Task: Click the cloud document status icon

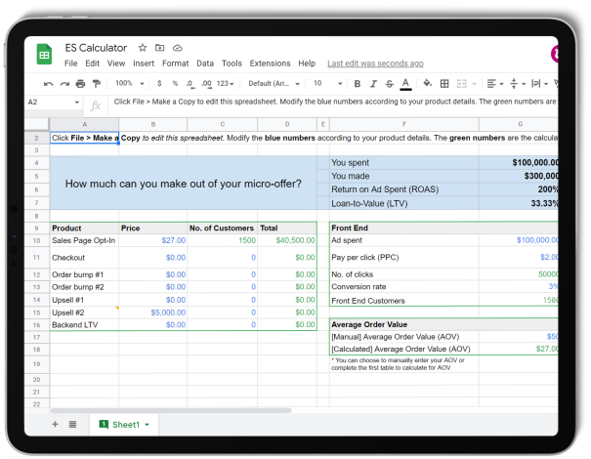Action: point(178,48)
